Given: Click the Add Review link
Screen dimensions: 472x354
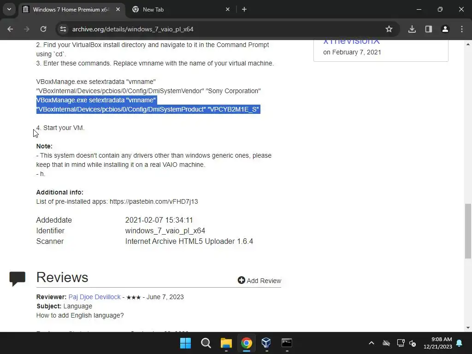Looking at the screenshot, I should tap(260, 281).
